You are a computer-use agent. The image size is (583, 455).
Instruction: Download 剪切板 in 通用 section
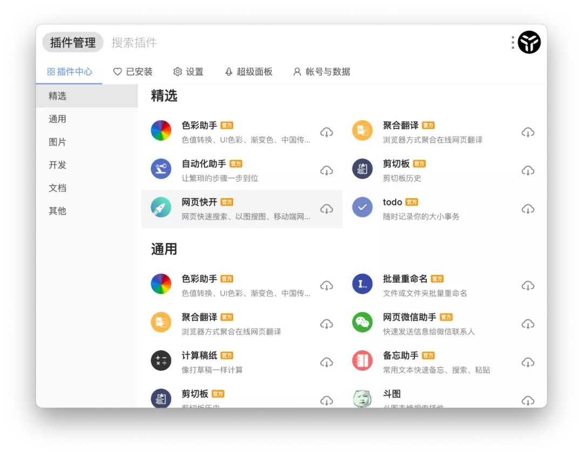point(327,400)
